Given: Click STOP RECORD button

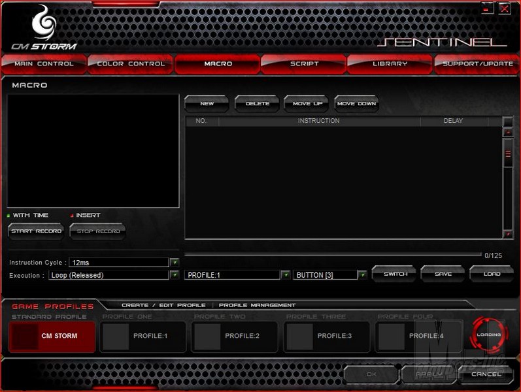Looking at the screenshot, I should click(97, 231).
